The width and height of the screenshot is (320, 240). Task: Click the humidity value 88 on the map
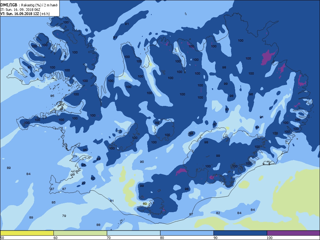click(x=98, y=225)
